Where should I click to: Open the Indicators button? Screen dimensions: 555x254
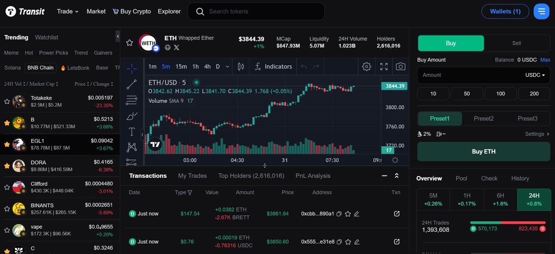(274, 67)
